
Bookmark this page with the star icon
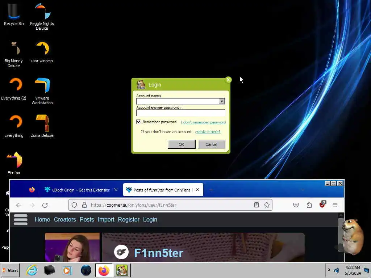pos(267,205)
